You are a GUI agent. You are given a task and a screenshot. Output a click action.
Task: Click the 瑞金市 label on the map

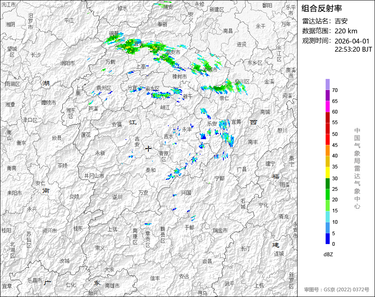click(x=220, y=230)
